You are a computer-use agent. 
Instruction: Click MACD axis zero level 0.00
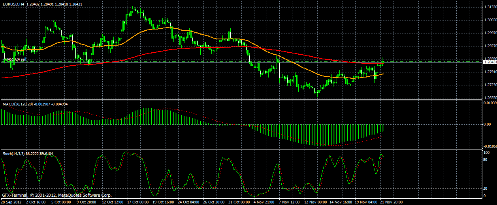[x=488, y=124]
